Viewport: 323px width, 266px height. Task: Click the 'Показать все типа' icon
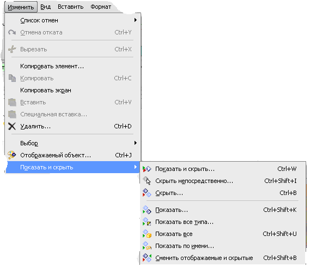coord(147,222)
